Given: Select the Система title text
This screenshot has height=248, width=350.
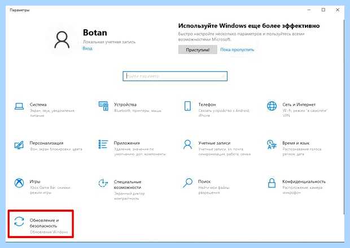Looking at the screenshot, I should point(38,105).
